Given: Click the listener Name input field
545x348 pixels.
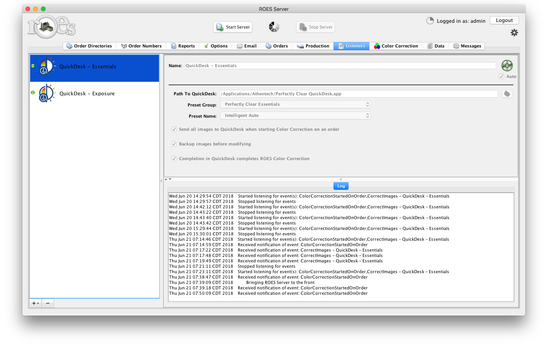Looking at the screenshot, I should (340, 66).
